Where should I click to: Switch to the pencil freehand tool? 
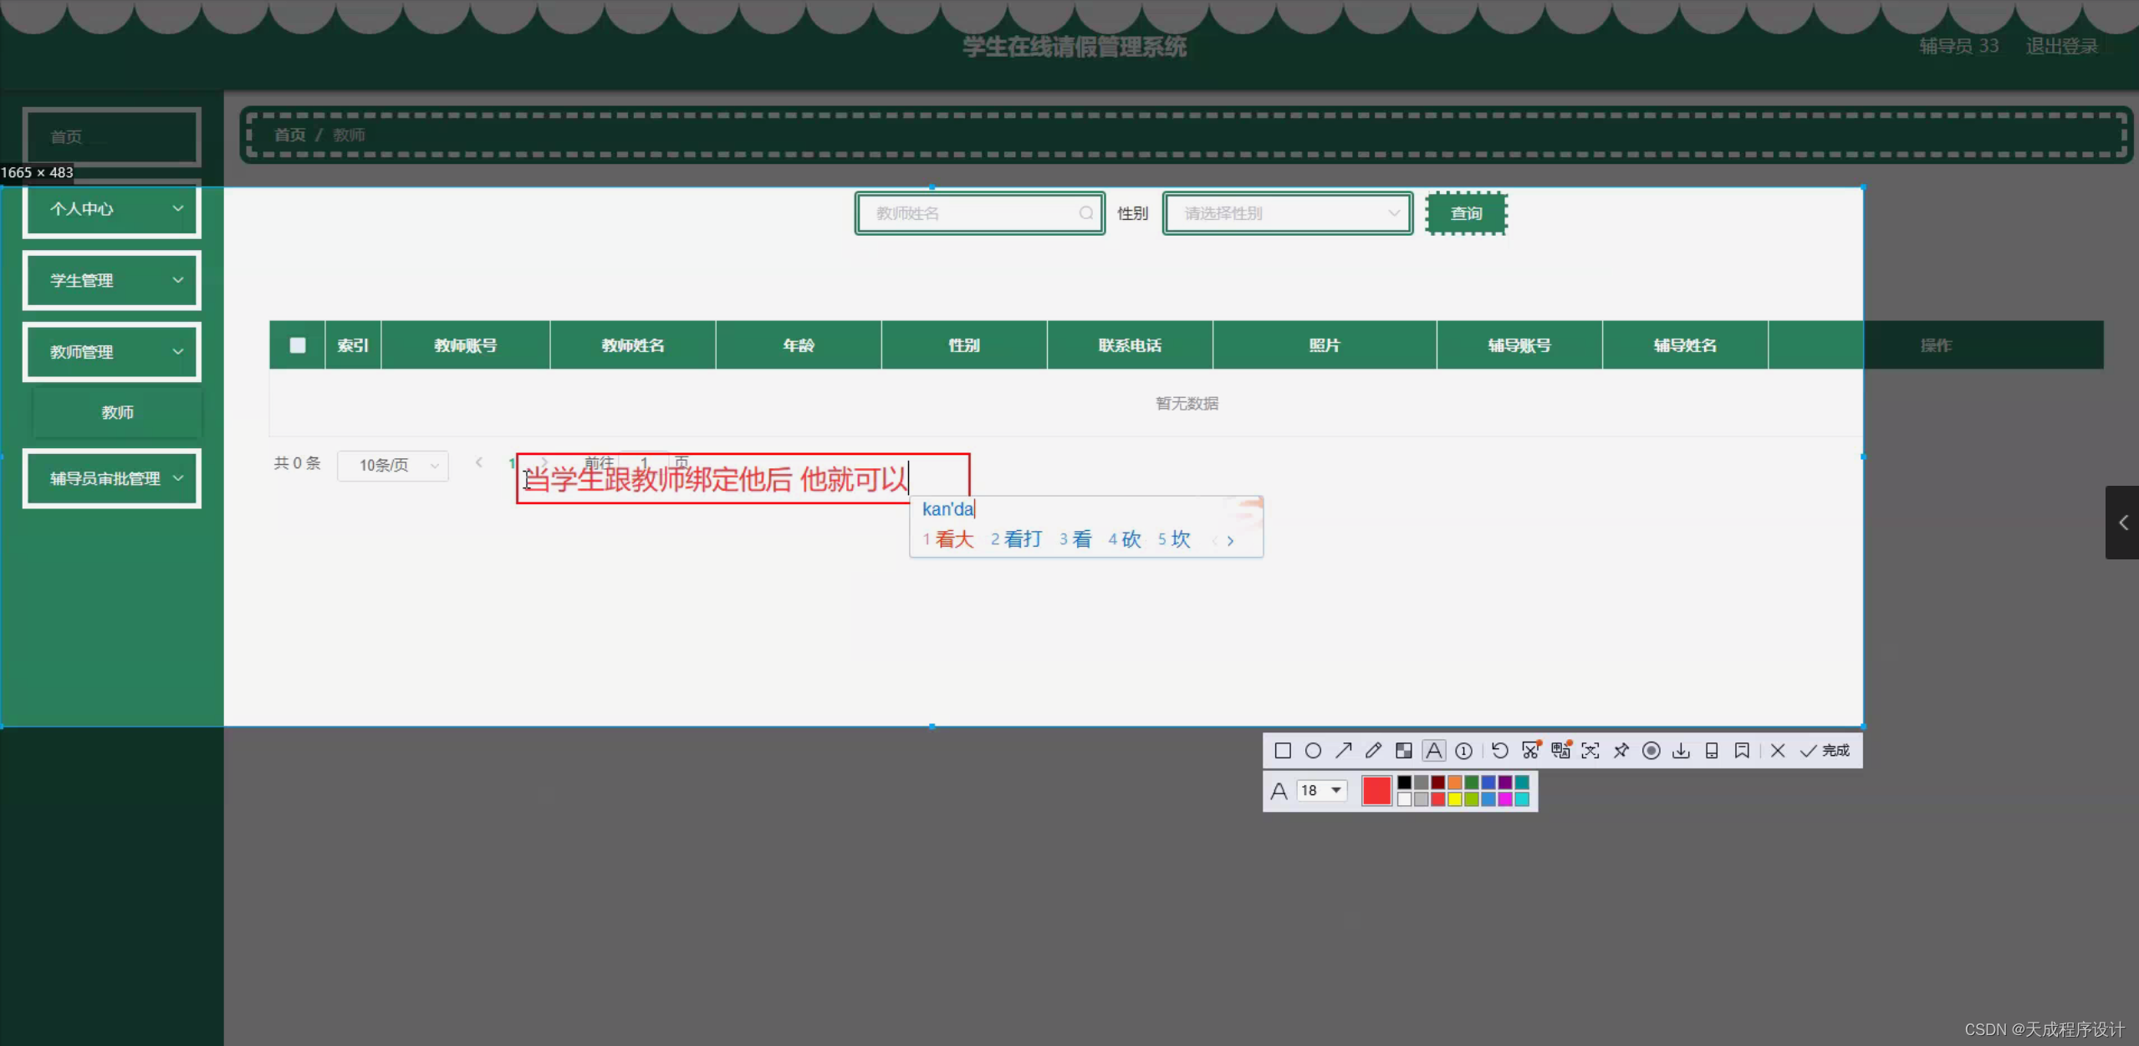1374,751
